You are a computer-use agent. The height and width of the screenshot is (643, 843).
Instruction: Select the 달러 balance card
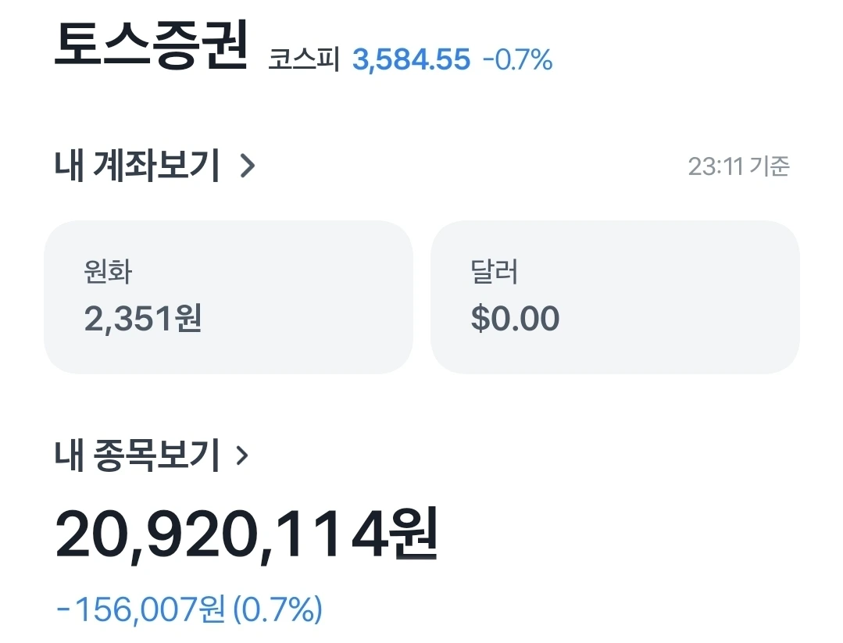[615, 297]
